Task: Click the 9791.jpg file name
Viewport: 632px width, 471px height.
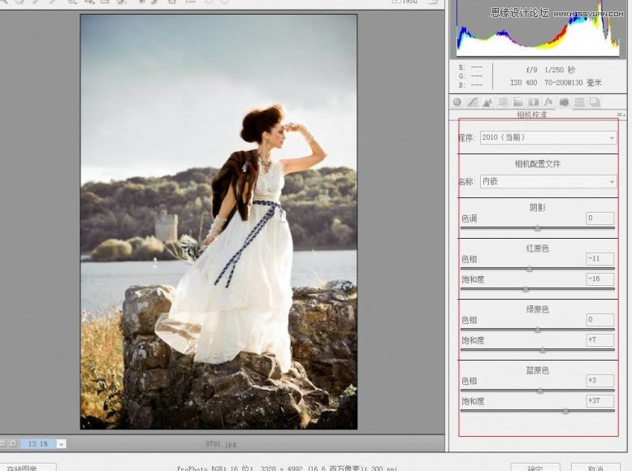Action: click(221, 444)
